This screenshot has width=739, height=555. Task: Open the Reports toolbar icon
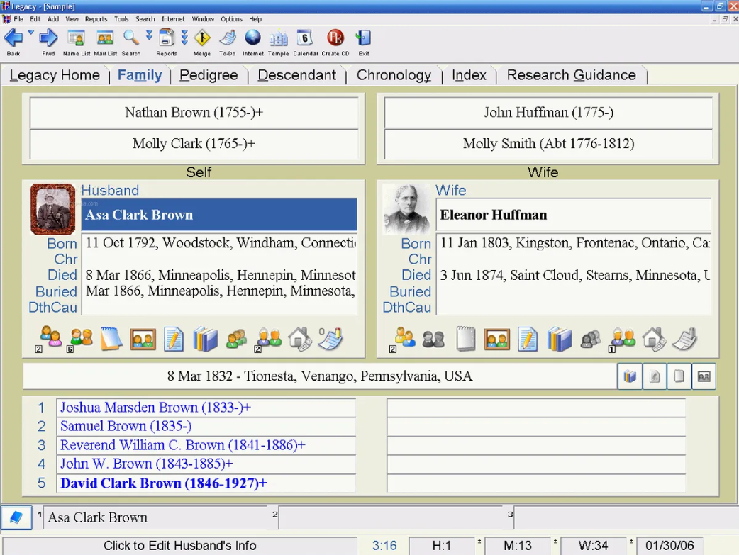click(x=167, y=38)
